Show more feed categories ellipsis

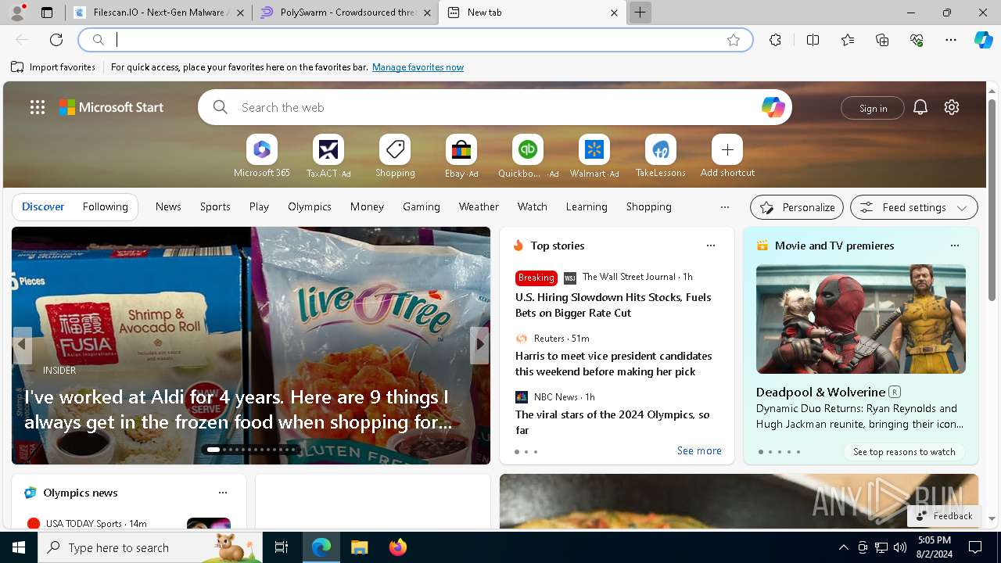click(725, 207)
